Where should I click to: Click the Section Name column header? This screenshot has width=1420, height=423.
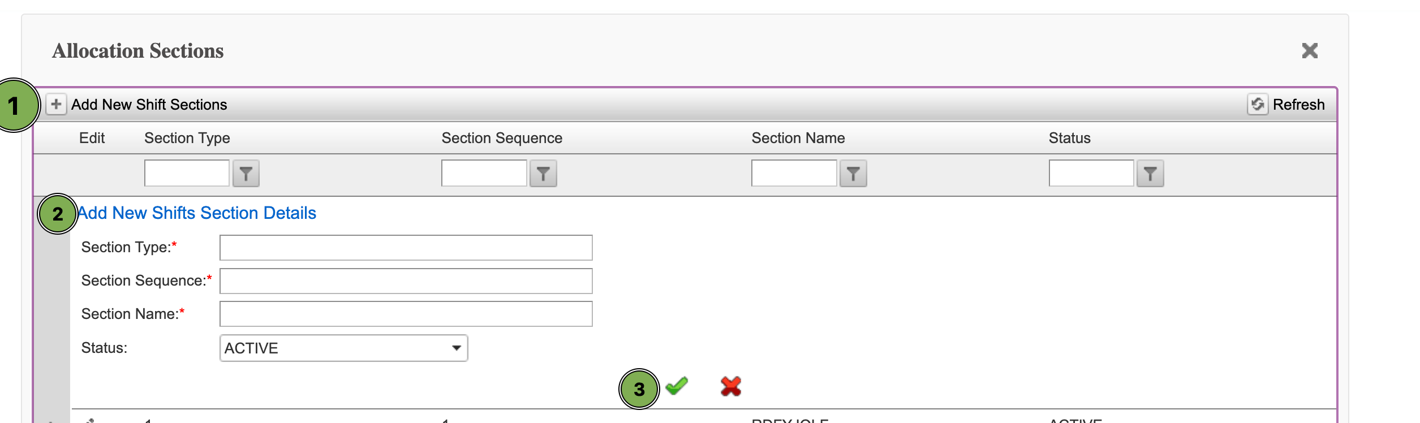pyautogui.click(x=798, y=138)
